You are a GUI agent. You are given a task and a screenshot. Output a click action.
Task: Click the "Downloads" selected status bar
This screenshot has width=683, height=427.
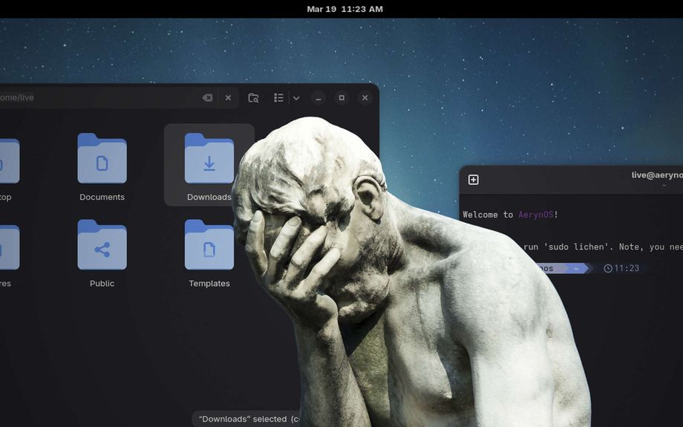click(x=245, y=419)
